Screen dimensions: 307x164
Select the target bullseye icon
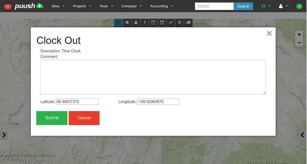(179, 23)
